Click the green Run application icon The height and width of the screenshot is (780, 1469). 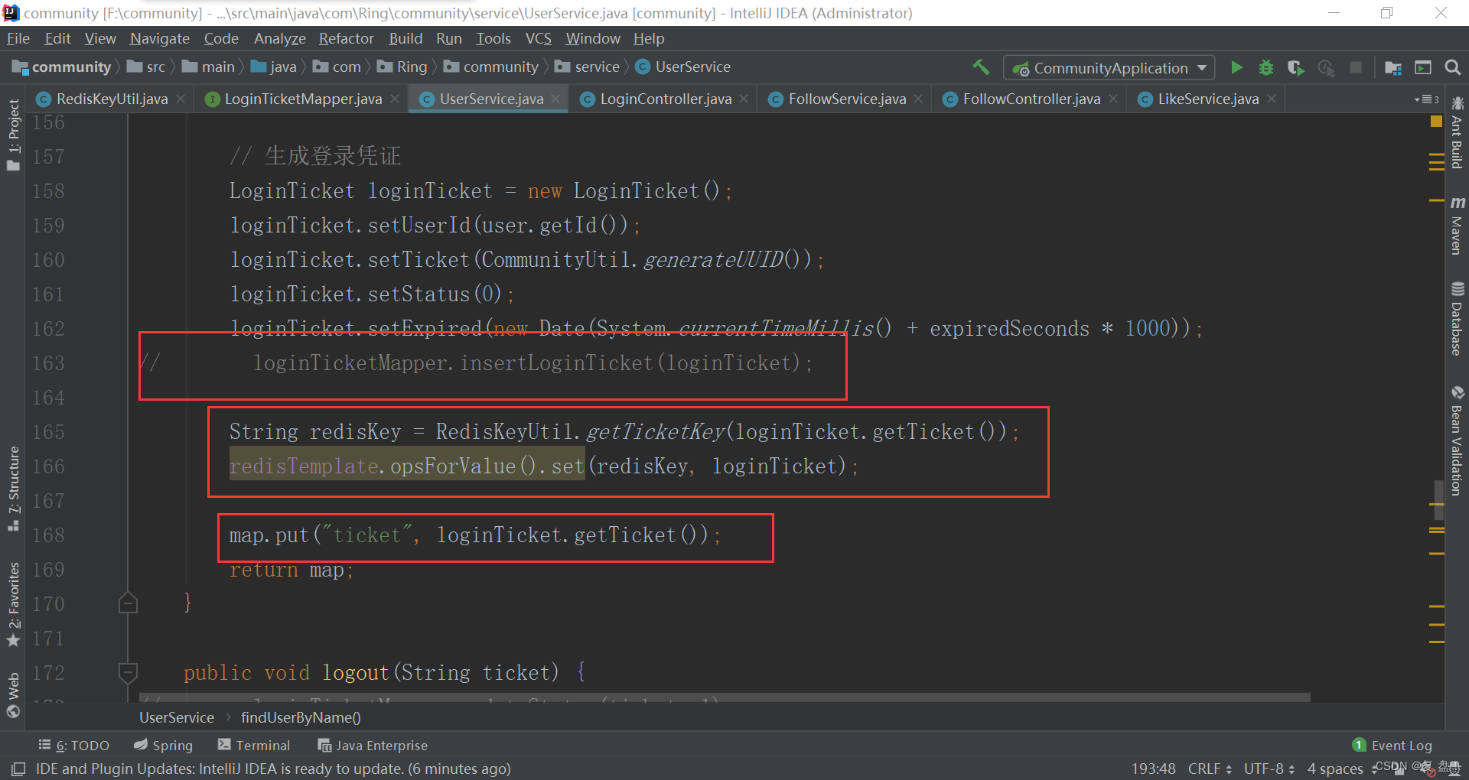[1236, 68]
